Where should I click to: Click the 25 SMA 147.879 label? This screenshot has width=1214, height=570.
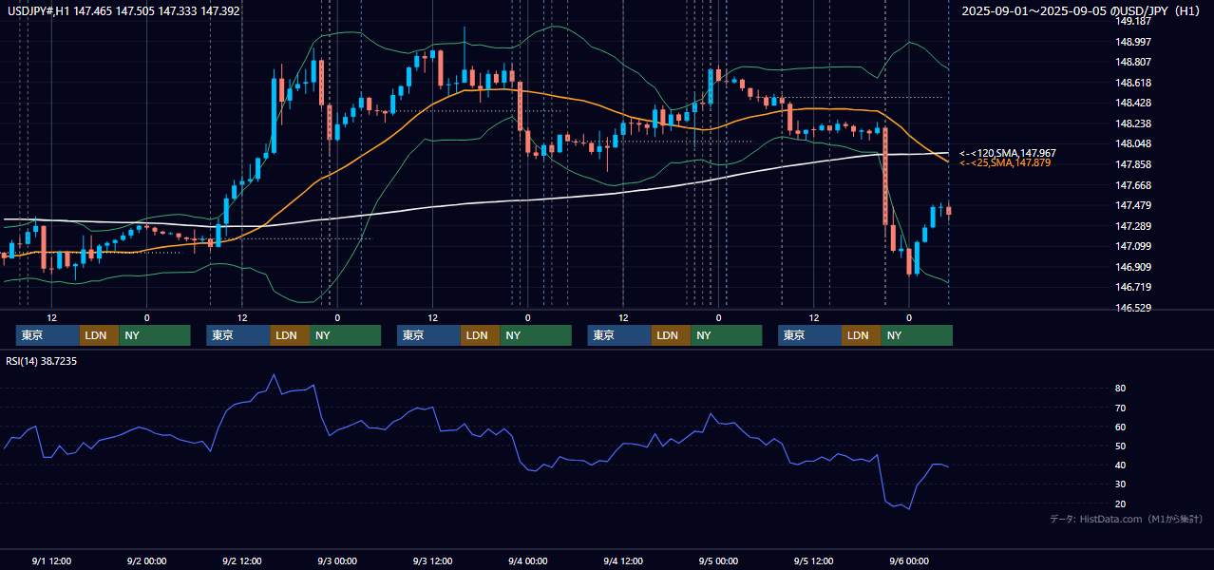[x=1005, y=163]
